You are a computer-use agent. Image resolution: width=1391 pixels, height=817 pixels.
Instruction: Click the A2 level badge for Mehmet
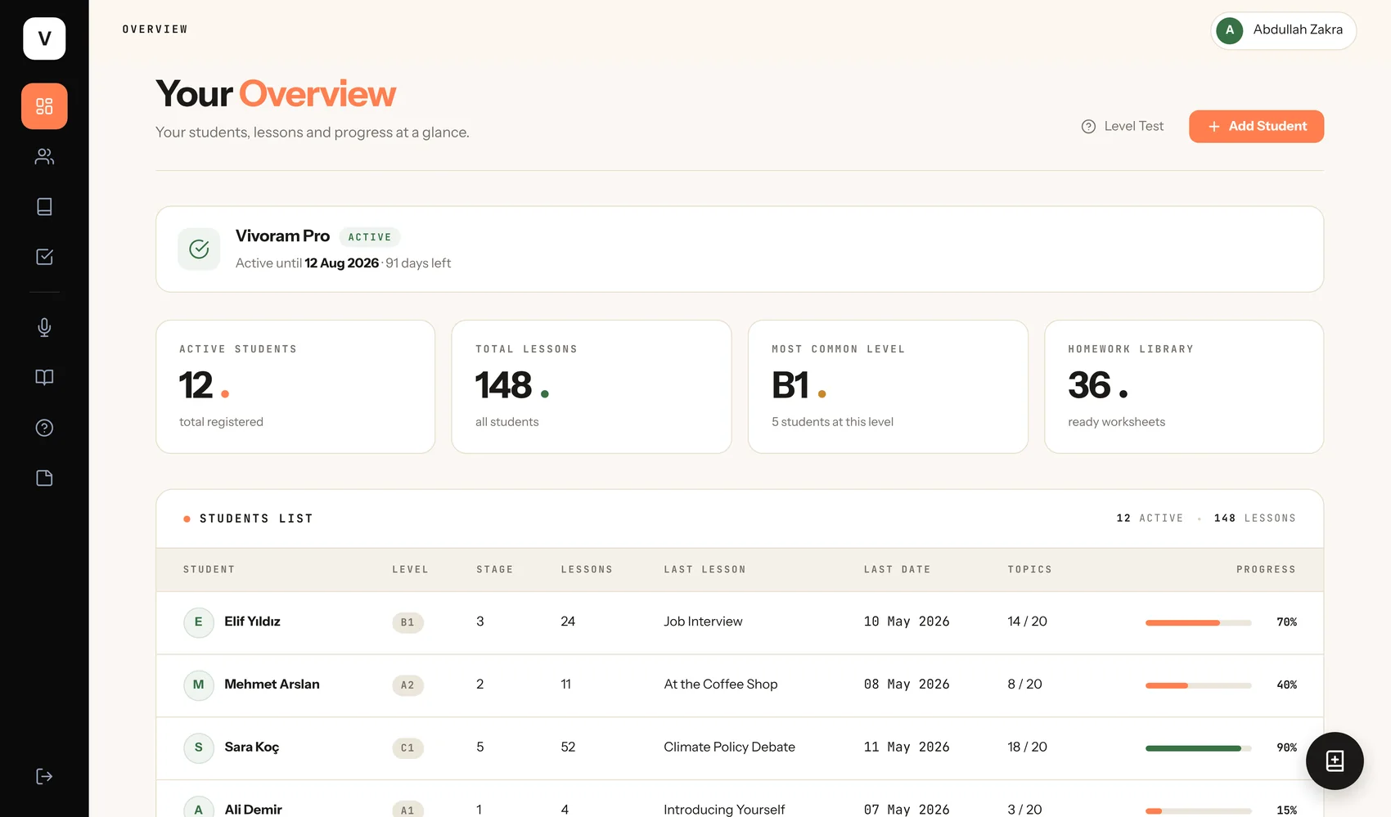point(407,685)
